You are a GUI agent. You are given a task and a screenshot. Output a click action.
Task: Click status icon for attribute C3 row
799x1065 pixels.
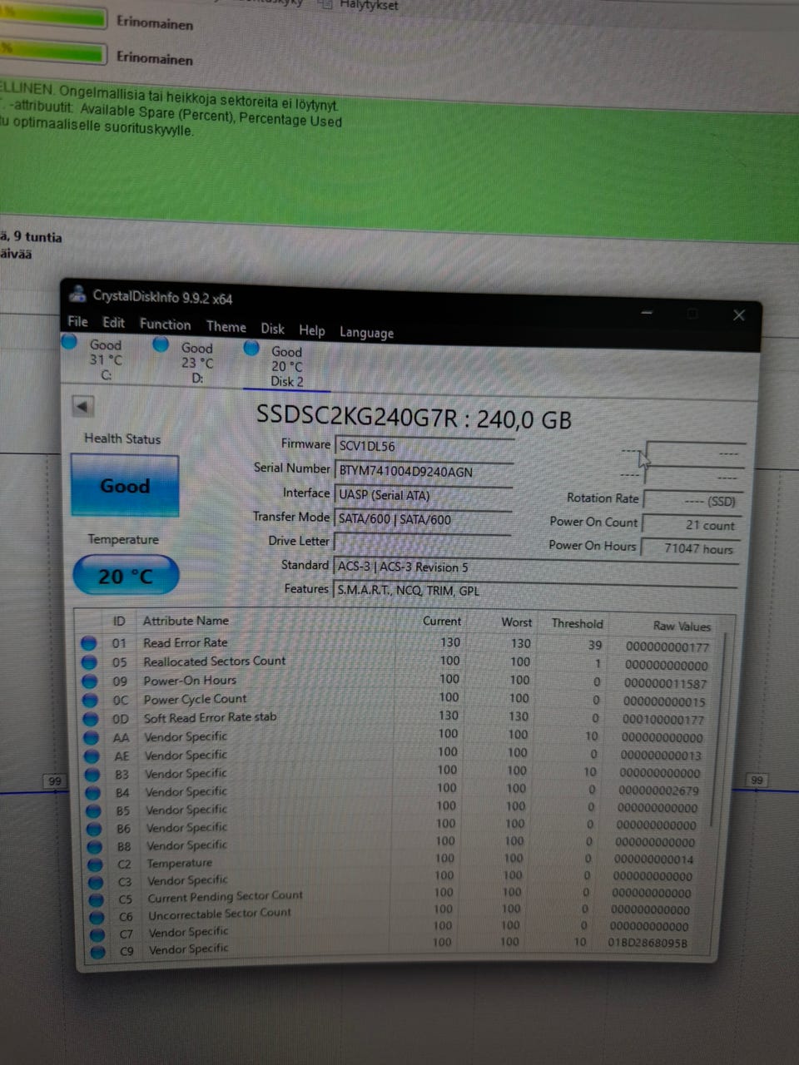(x=96, y=882)
